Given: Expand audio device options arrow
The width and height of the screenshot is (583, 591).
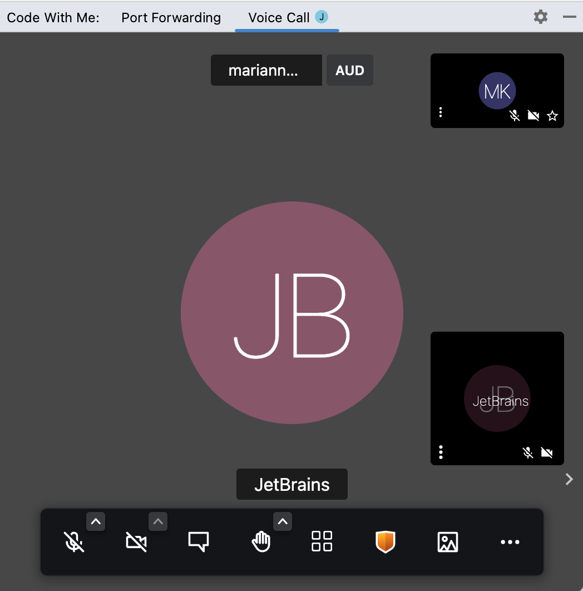Looking at the screenshot, I should [96, 521].
